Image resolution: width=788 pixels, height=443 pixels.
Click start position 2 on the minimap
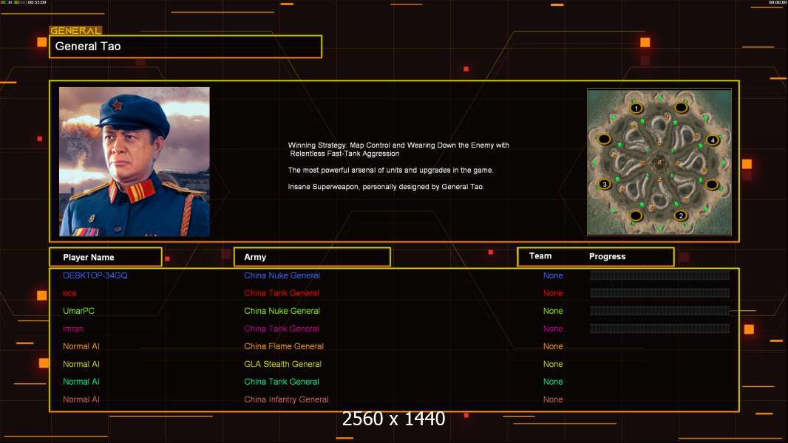(x=681, y=216)
